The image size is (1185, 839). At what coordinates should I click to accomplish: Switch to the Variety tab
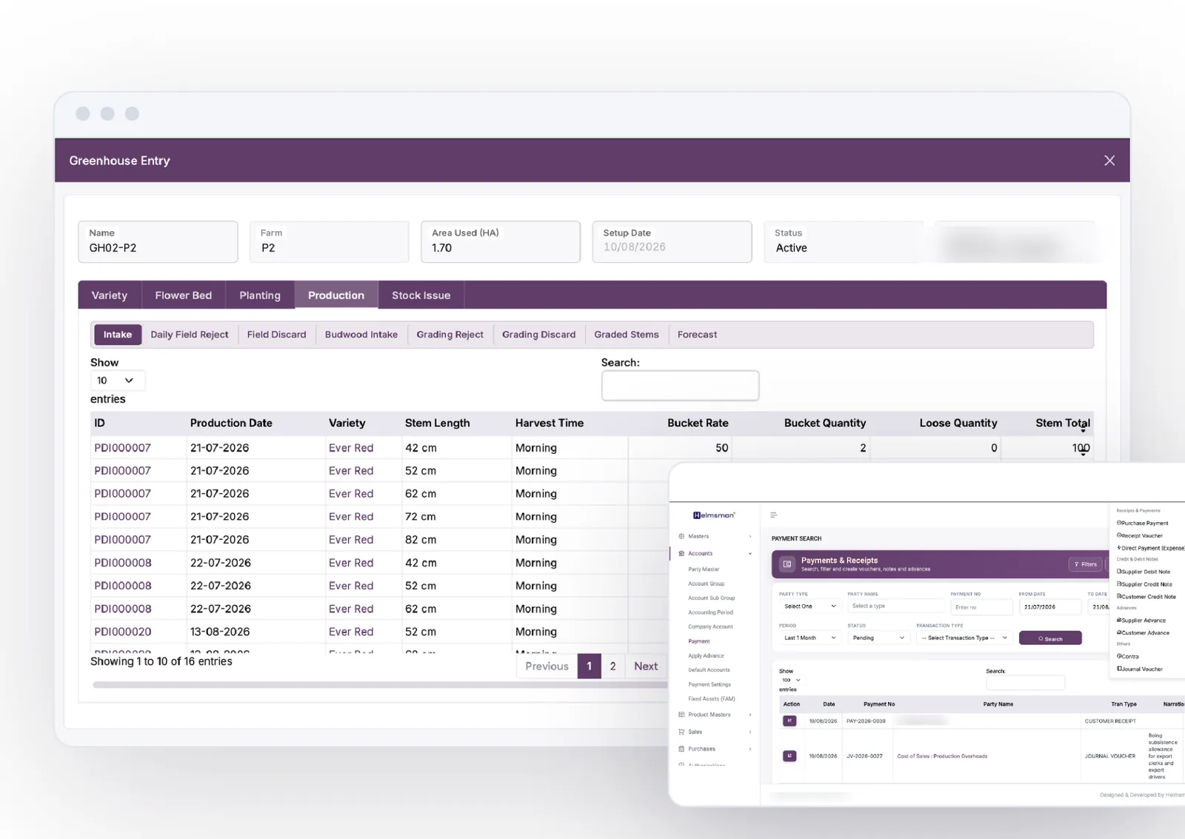click(x=110, y=295)
